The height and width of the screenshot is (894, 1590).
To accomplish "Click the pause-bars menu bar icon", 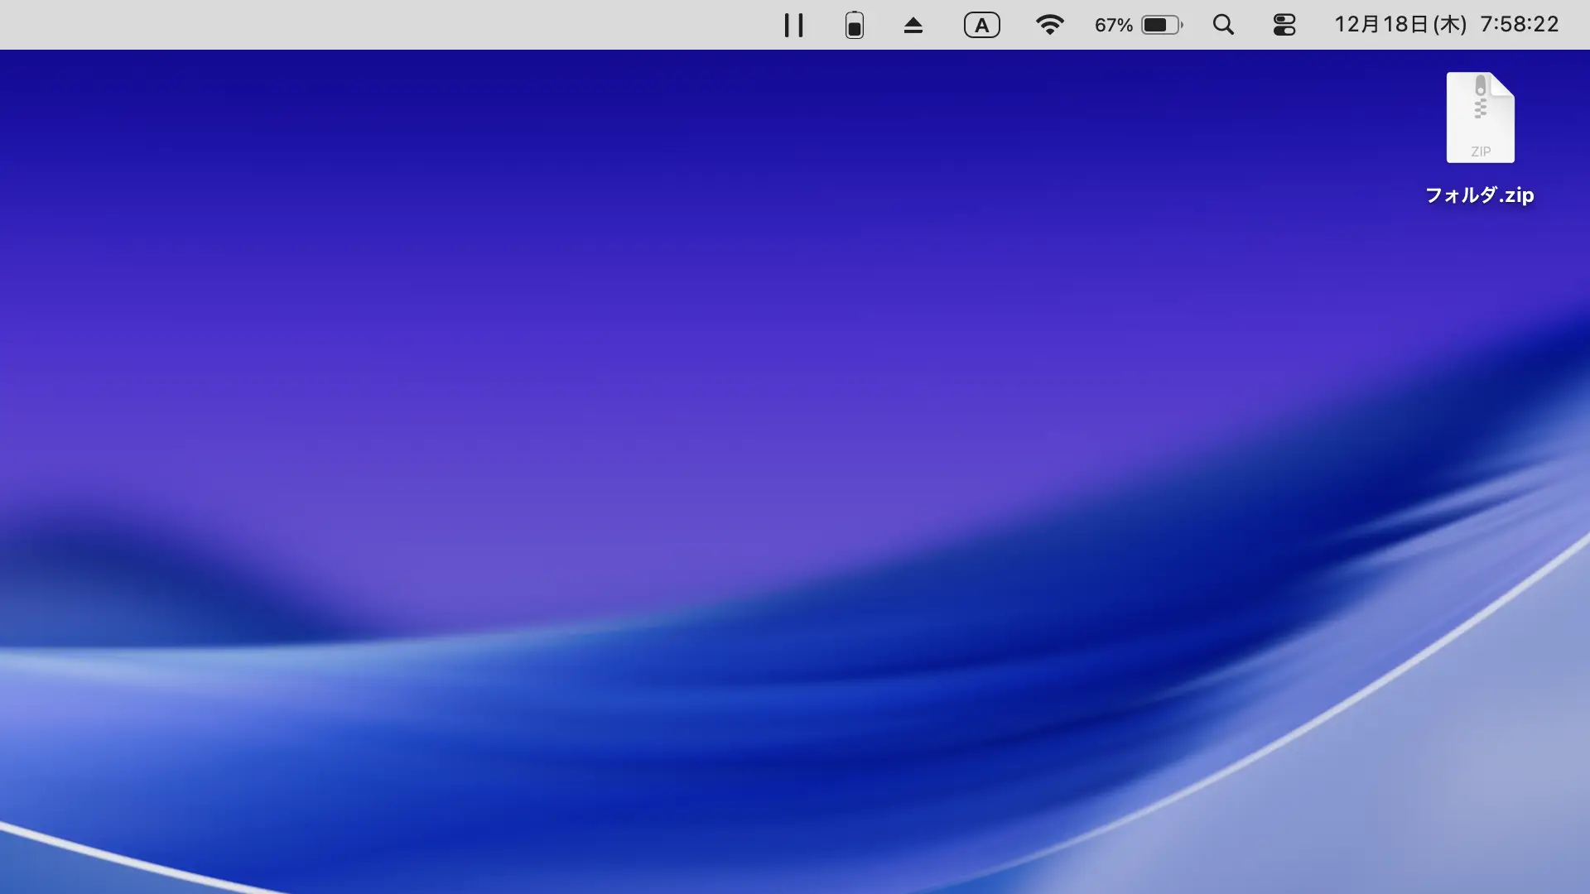I will click(793, 25).
